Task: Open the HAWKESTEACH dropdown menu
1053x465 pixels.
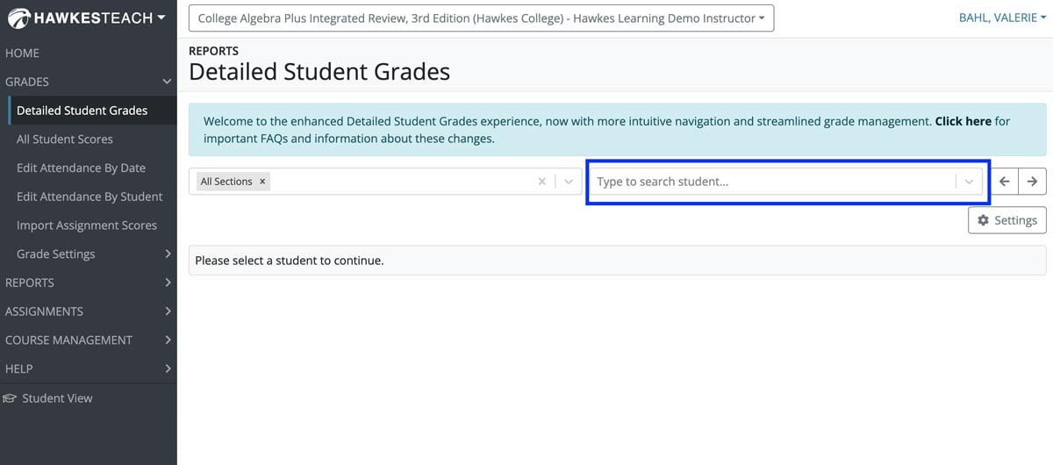Action: coord(87,18)
